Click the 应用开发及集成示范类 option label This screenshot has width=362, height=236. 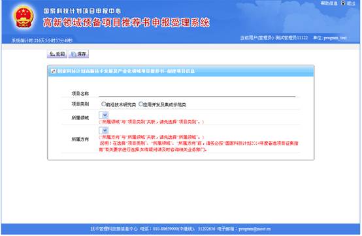click(x=165, y=104)
